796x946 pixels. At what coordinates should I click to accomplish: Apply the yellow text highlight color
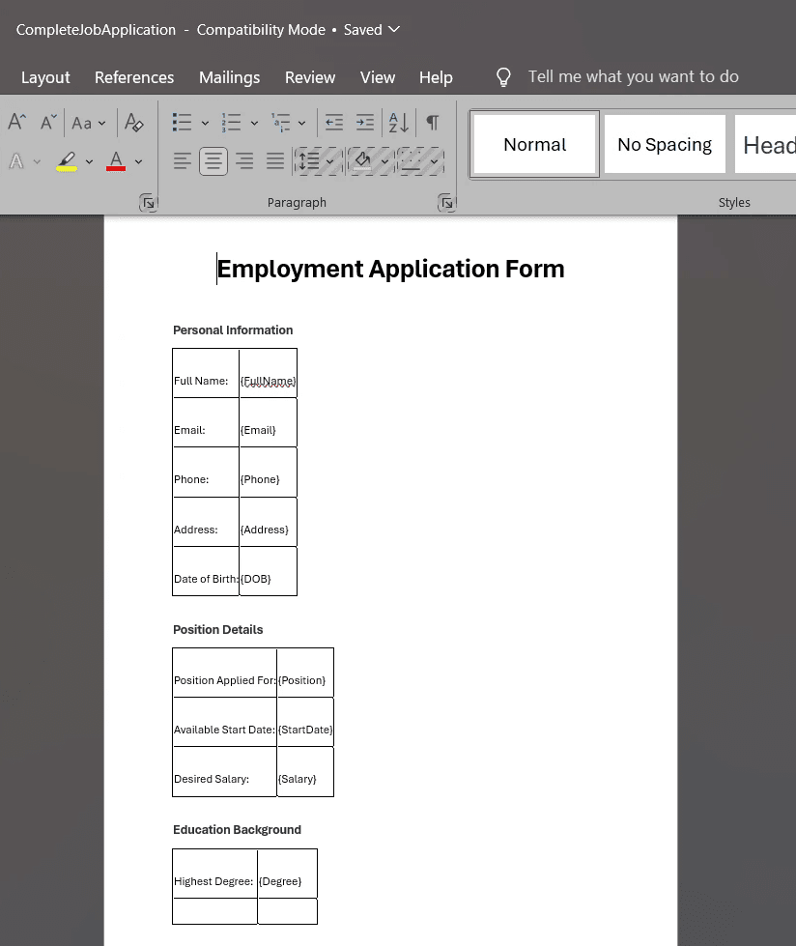[67, 161]
